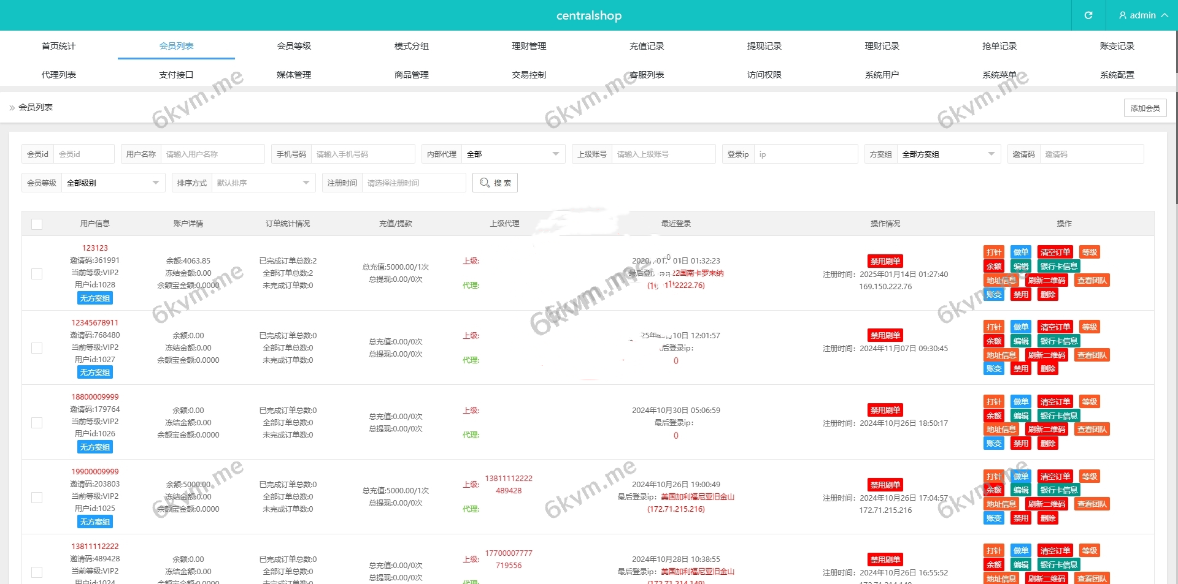1178x584 pixels.
Task: Click the 添加会员 button
Action: pyautogui.click(x=1145, y=108)
